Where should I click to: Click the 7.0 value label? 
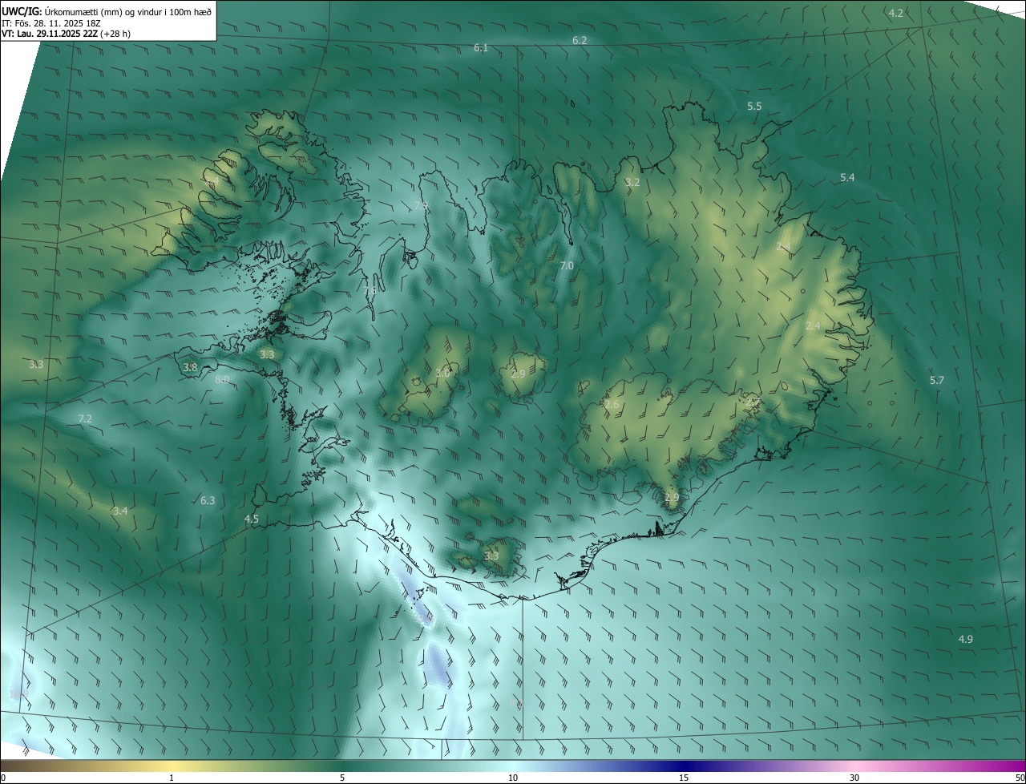[x=567, y=265]
